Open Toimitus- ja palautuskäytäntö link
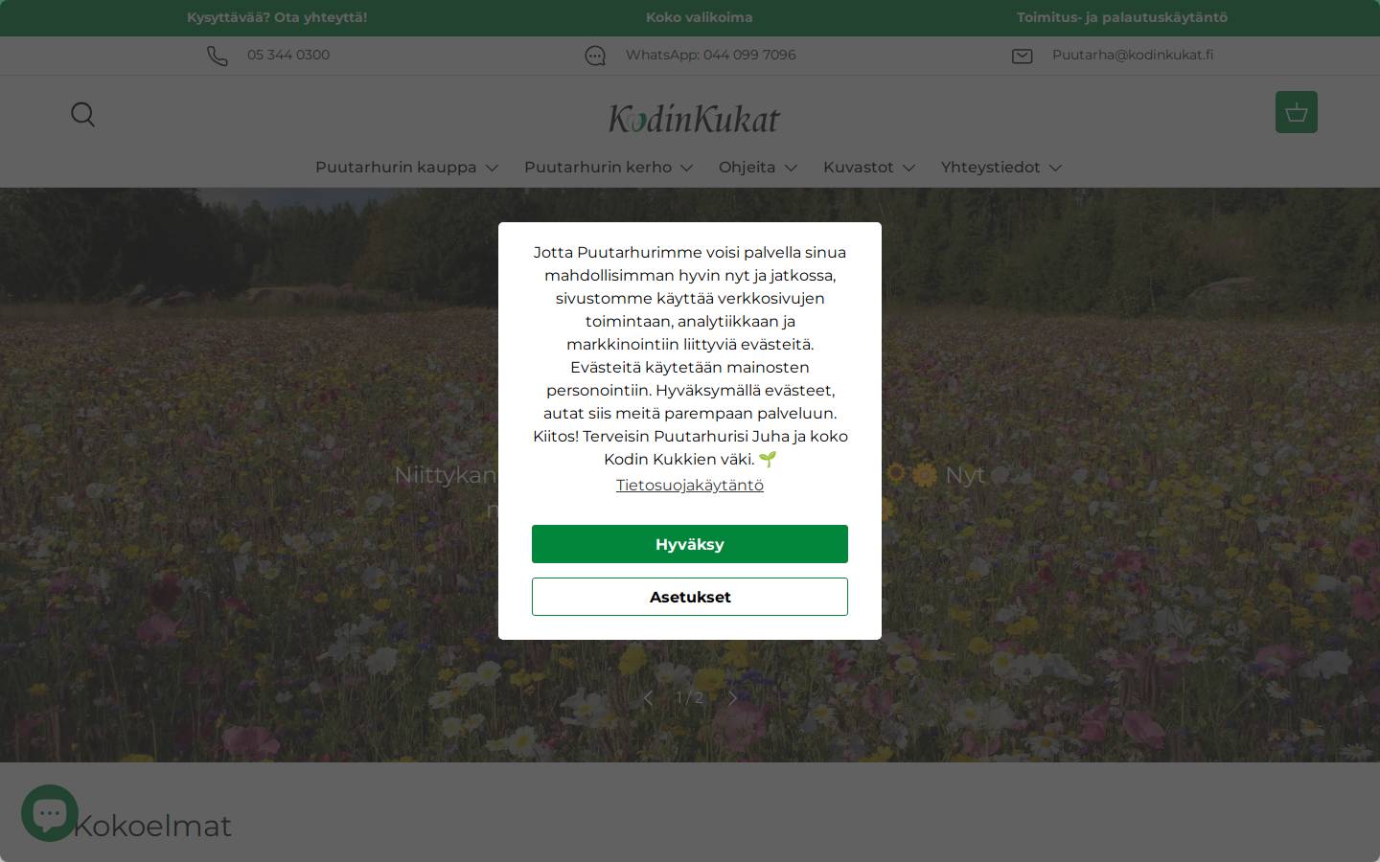 pos(1122,17)
